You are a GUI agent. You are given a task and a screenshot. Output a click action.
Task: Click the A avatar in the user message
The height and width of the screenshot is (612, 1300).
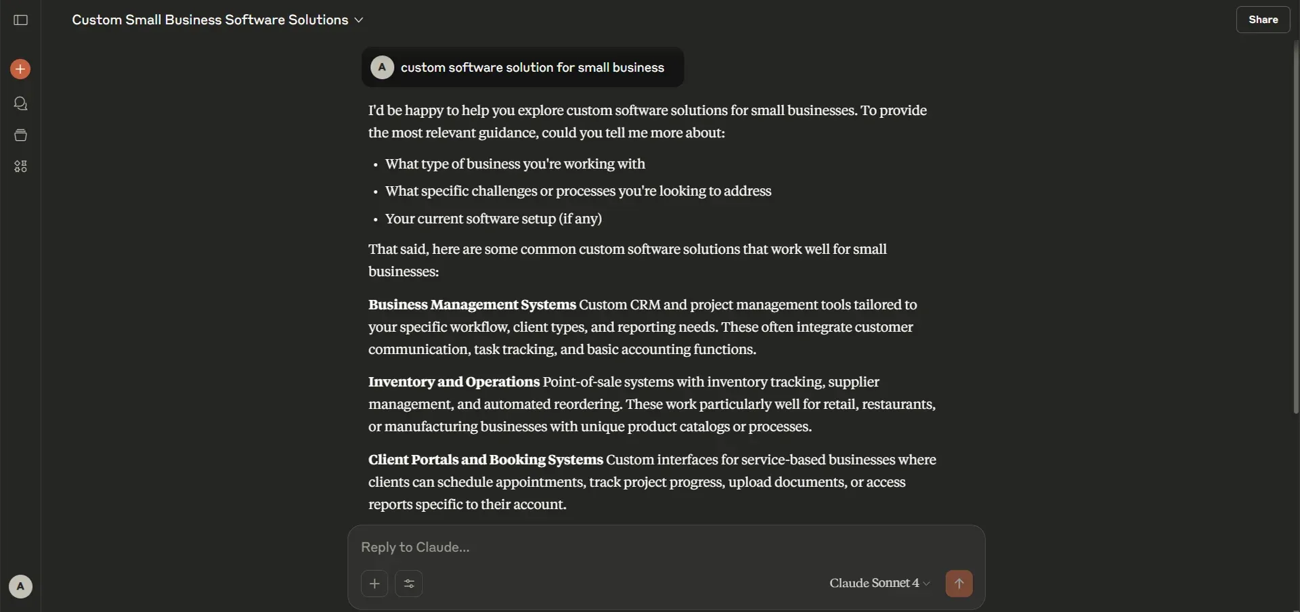tap(382, 67)
